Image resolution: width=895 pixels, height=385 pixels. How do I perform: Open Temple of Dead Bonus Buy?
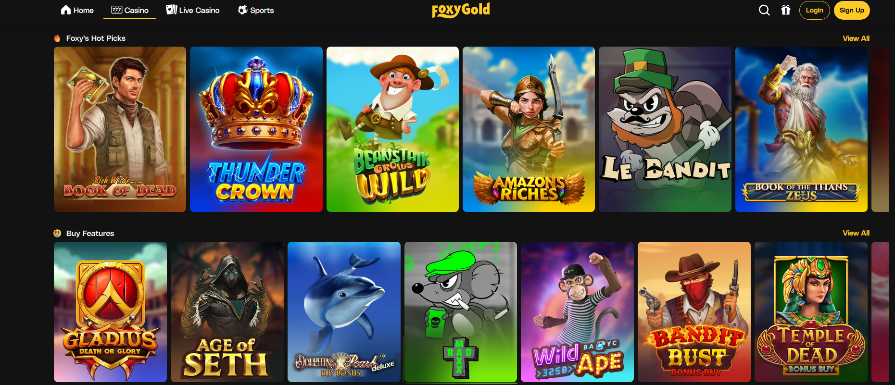[x=811, y=312]
